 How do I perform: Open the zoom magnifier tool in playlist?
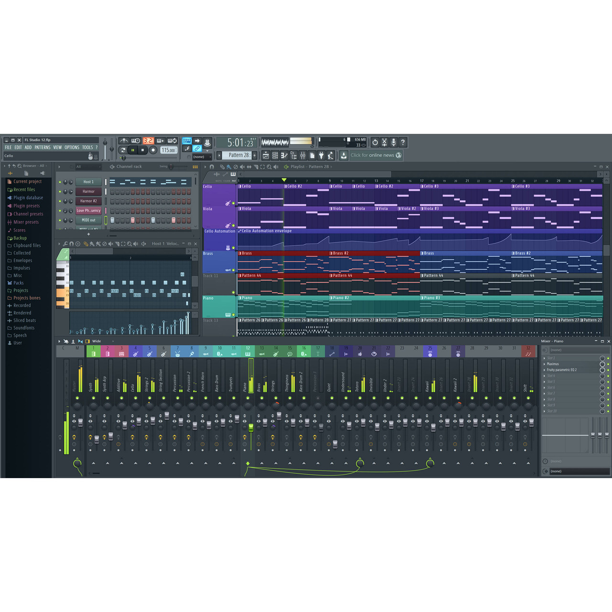click(269, 166)
